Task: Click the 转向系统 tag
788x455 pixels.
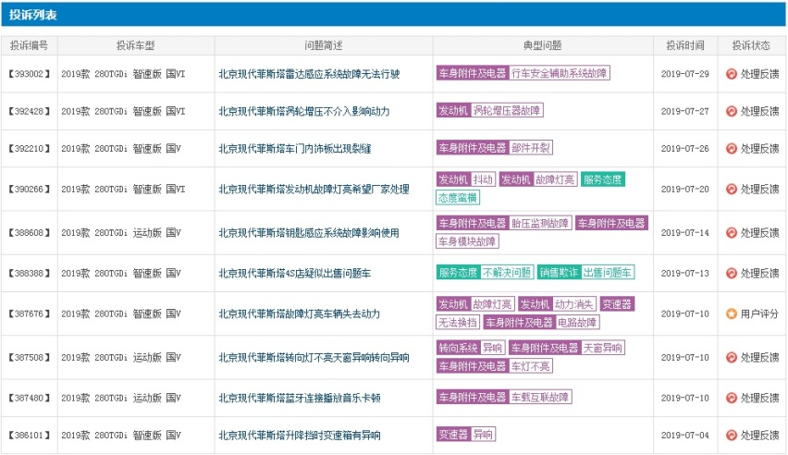Action: (457, 348)
